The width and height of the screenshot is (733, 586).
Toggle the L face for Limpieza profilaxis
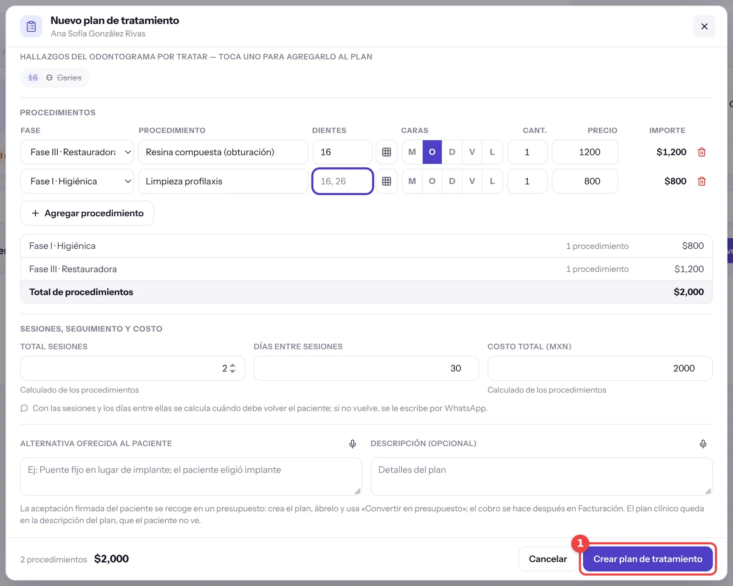coord(492,181)
